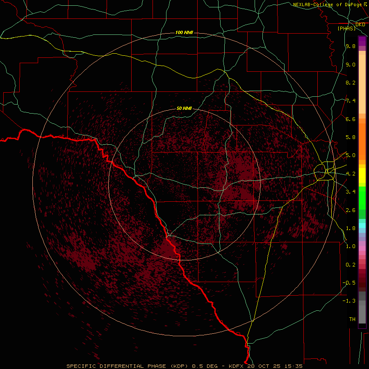Pick the green segment of the color bar
This screenshot has width=369, height=369.
pyautogui.click(x=362, y=198)
